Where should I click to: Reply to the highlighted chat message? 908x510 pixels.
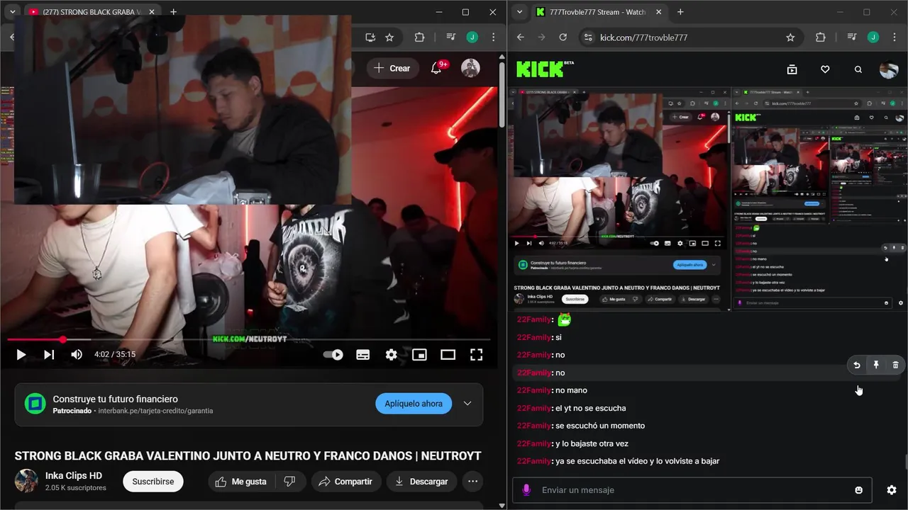(857, 365)
